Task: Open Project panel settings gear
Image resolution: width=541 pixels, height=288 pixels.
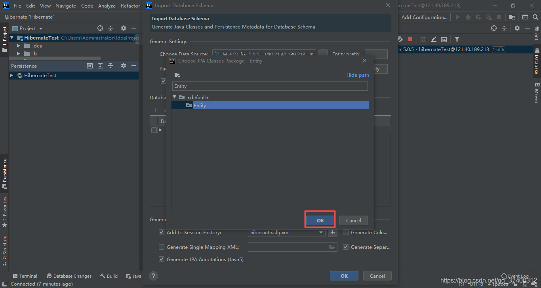Action: point(124,28)
